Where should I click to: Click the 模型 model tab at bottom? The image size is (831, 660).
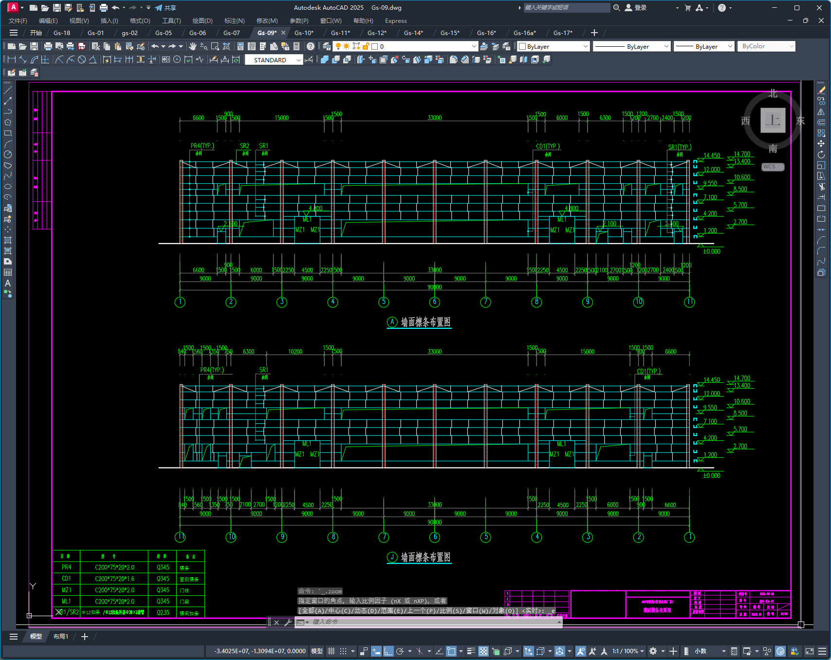tap(36, 636)
